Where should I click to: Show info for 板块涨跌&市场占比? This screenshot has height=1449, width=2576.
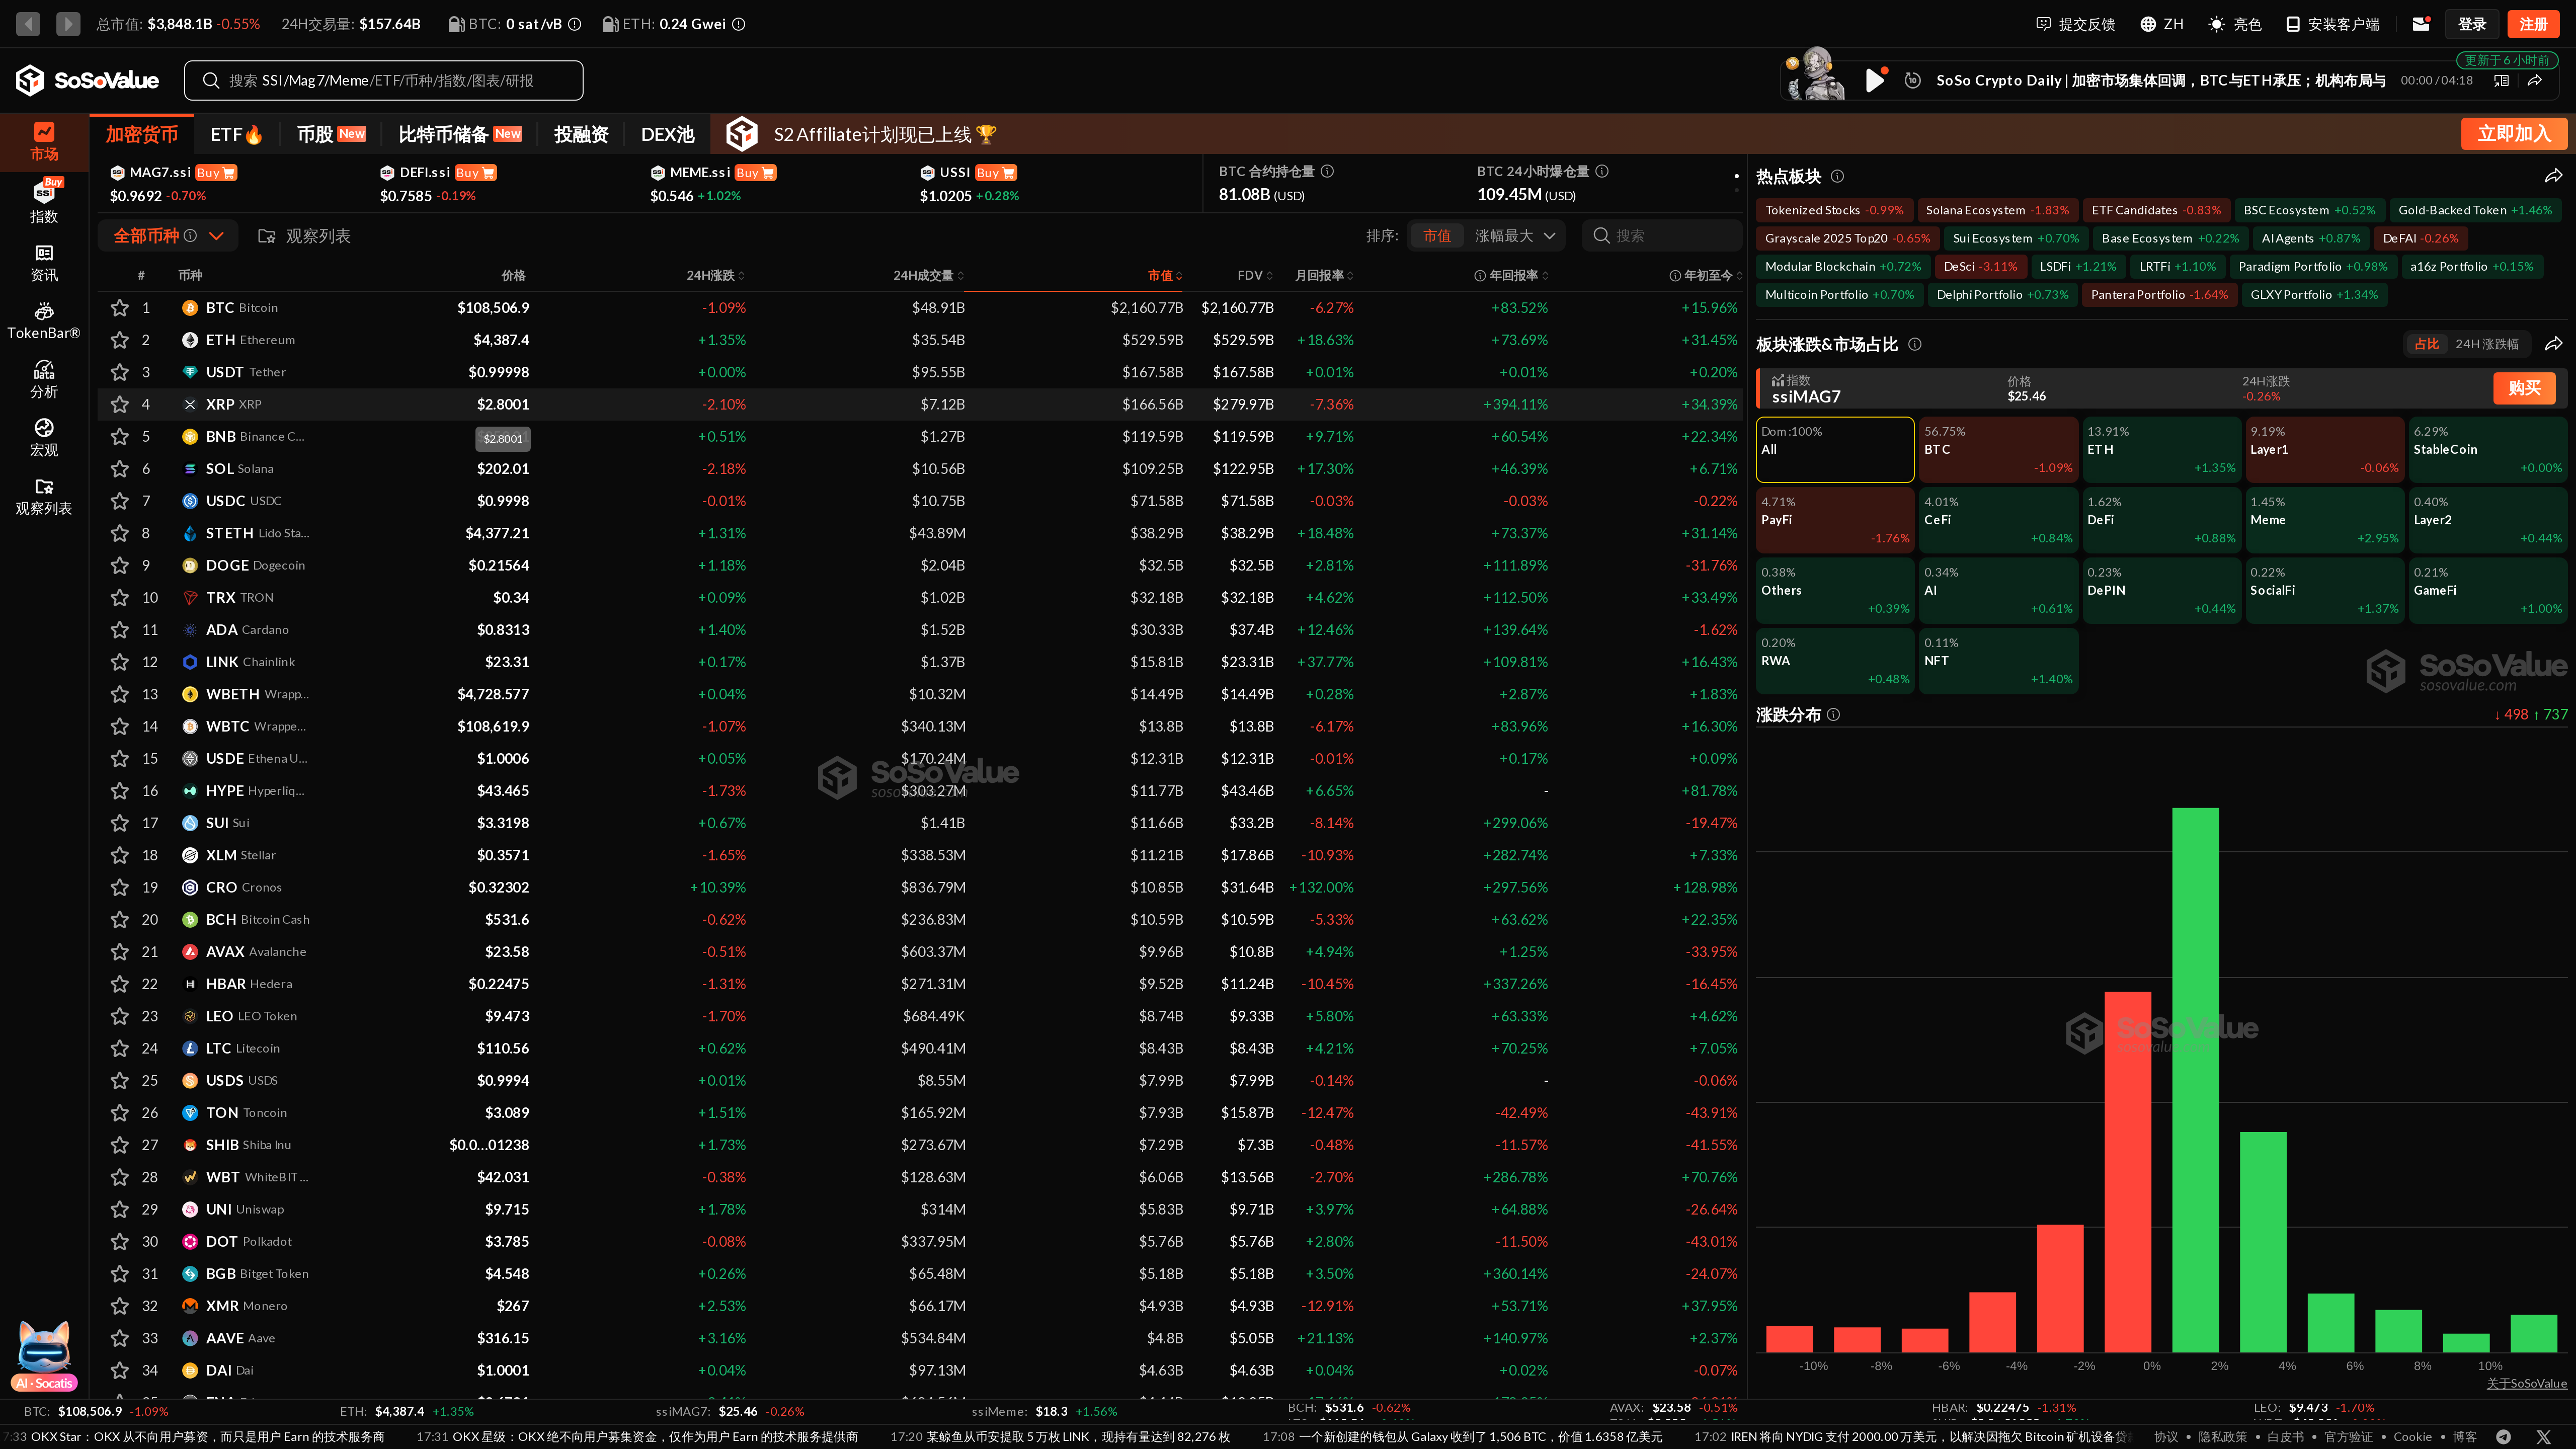coord(1915,344)
